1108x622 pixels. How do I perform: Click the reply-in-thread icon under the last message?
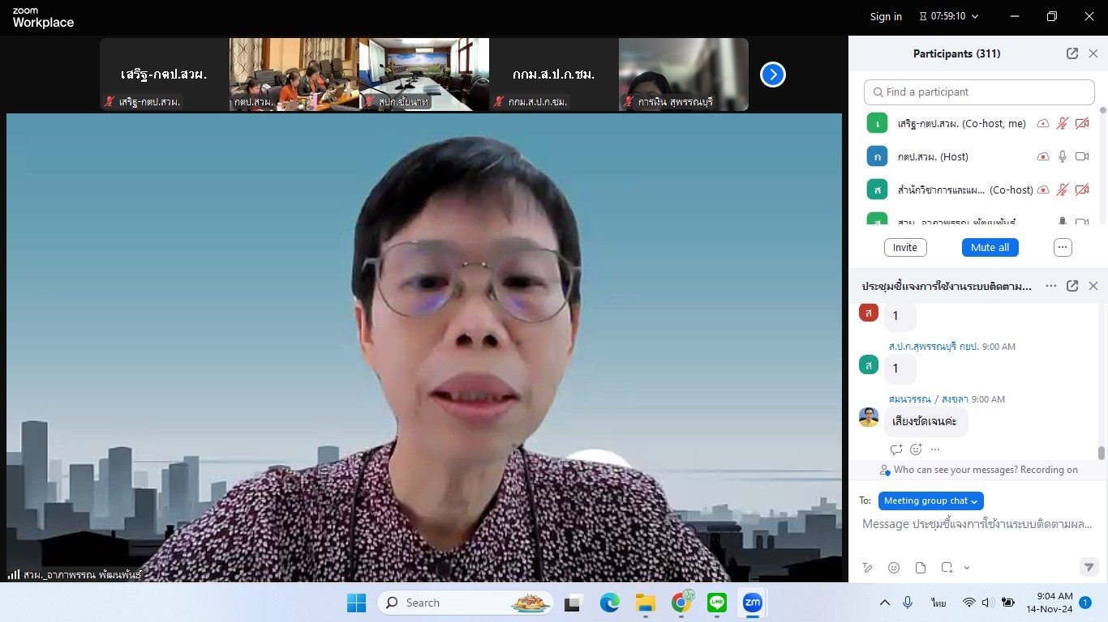(x=896, y=449)
